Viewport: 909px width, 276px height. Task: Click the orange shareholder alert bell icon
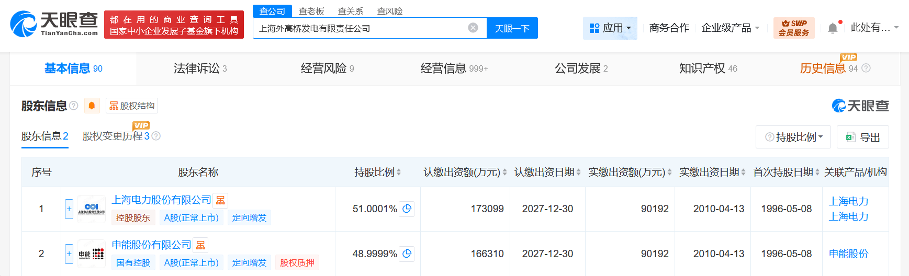pos(92,106)
